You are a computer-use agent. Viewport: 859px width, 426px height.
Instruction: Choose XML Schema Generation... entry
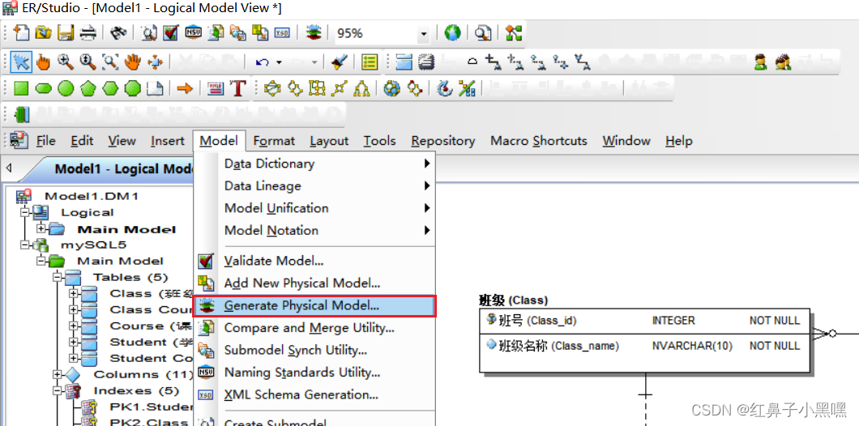pos(314,394)
